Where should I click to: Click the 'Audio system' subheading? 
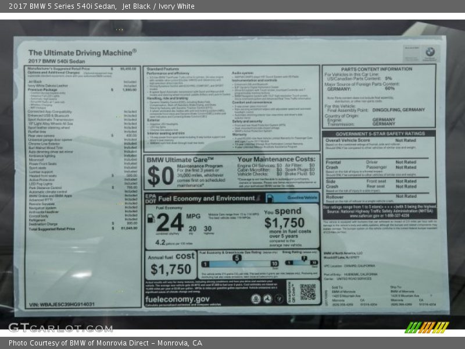pos(242,73)
